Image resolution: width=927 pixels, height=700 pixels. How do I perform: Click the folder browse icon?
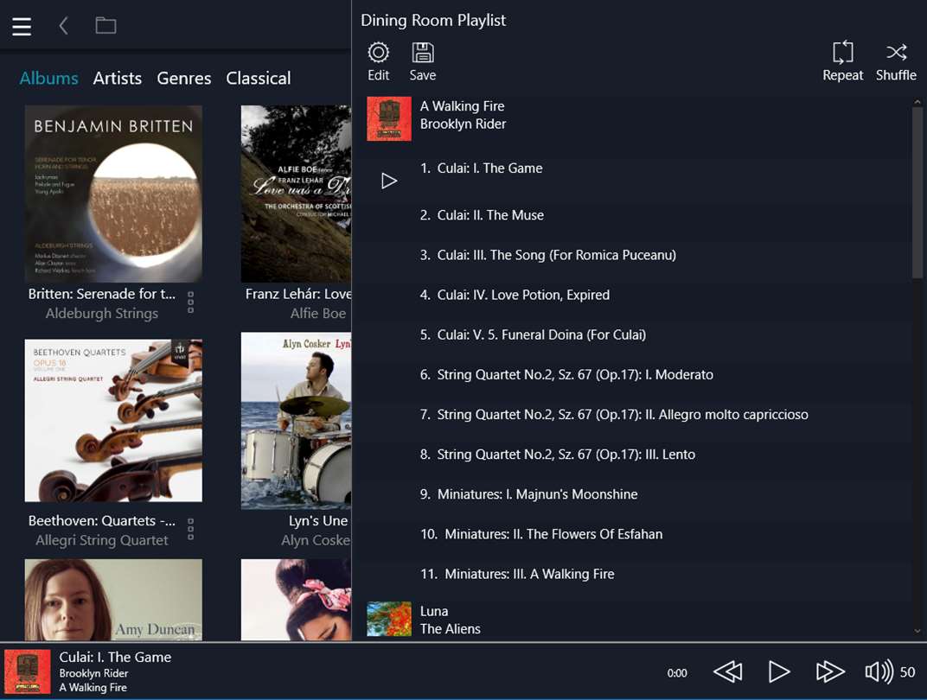point(105,25)
